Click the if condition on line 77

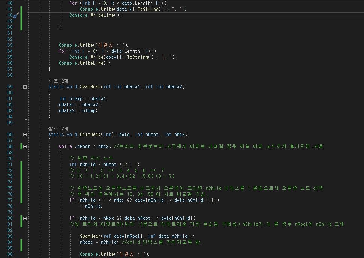(144, 200)
